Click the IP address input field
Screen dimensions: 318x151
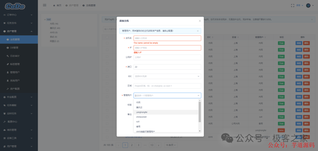pos(167,48)
